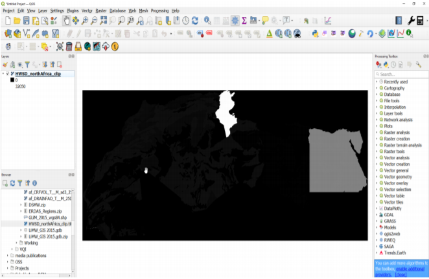The width and height of the screenshot is (429, 279).
Task: Open the Elevation Profile chart icon
Action: [327, 21]
